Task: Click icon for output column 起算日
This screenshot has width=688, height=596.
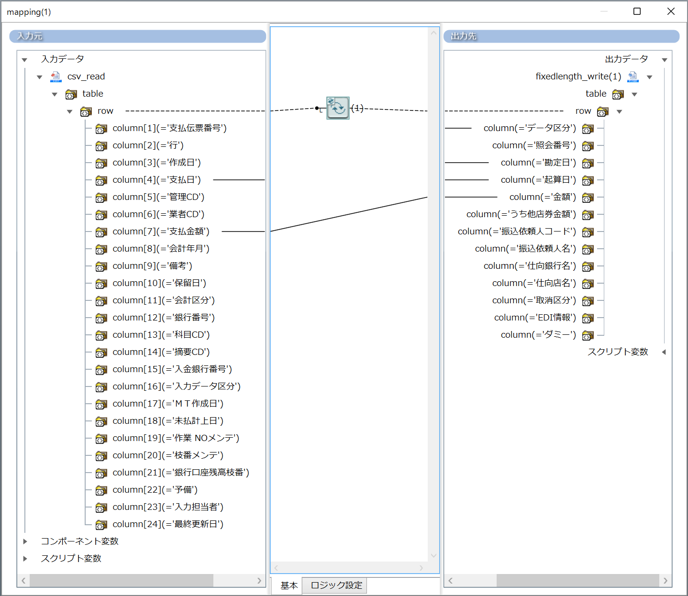Action: point(588,180)
